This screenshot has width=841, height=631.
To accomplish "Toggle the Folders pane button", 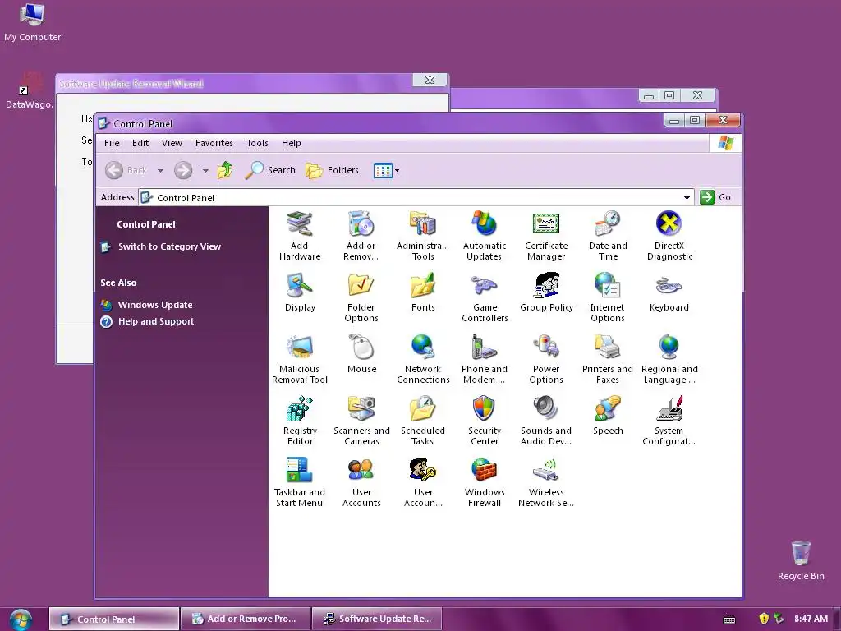I will (332, 170).
